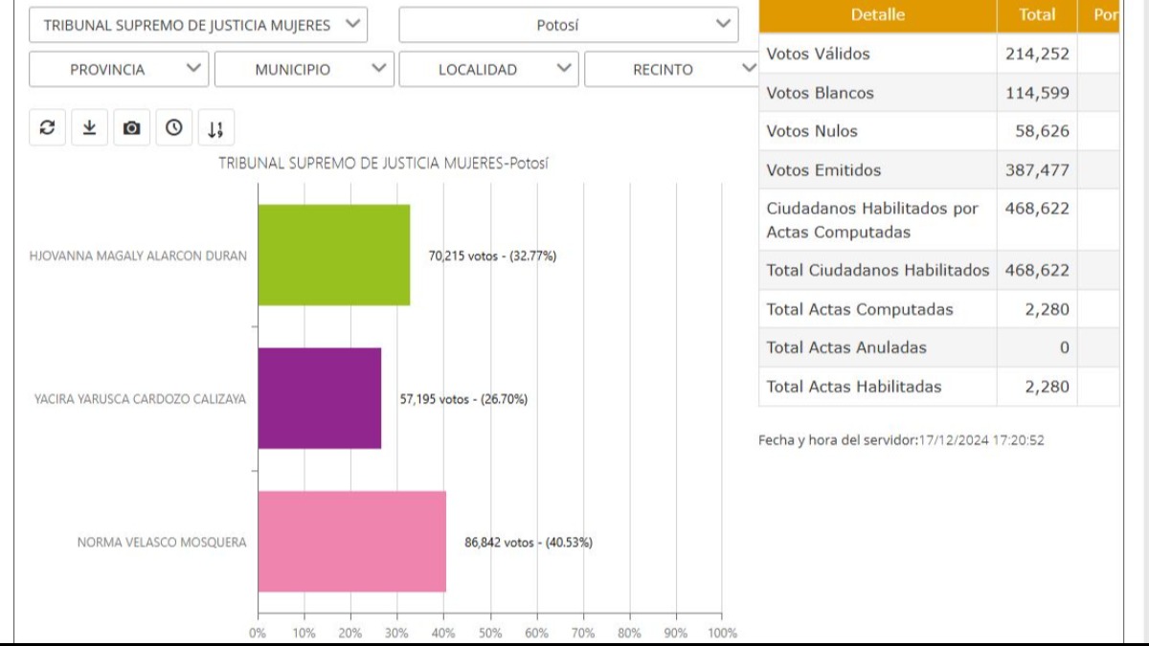Click candidate label HJOVANNA MAGALY ALARCON DURAN
The width and height of the screenshot is (1149, 646).
[x=138, y=256]
